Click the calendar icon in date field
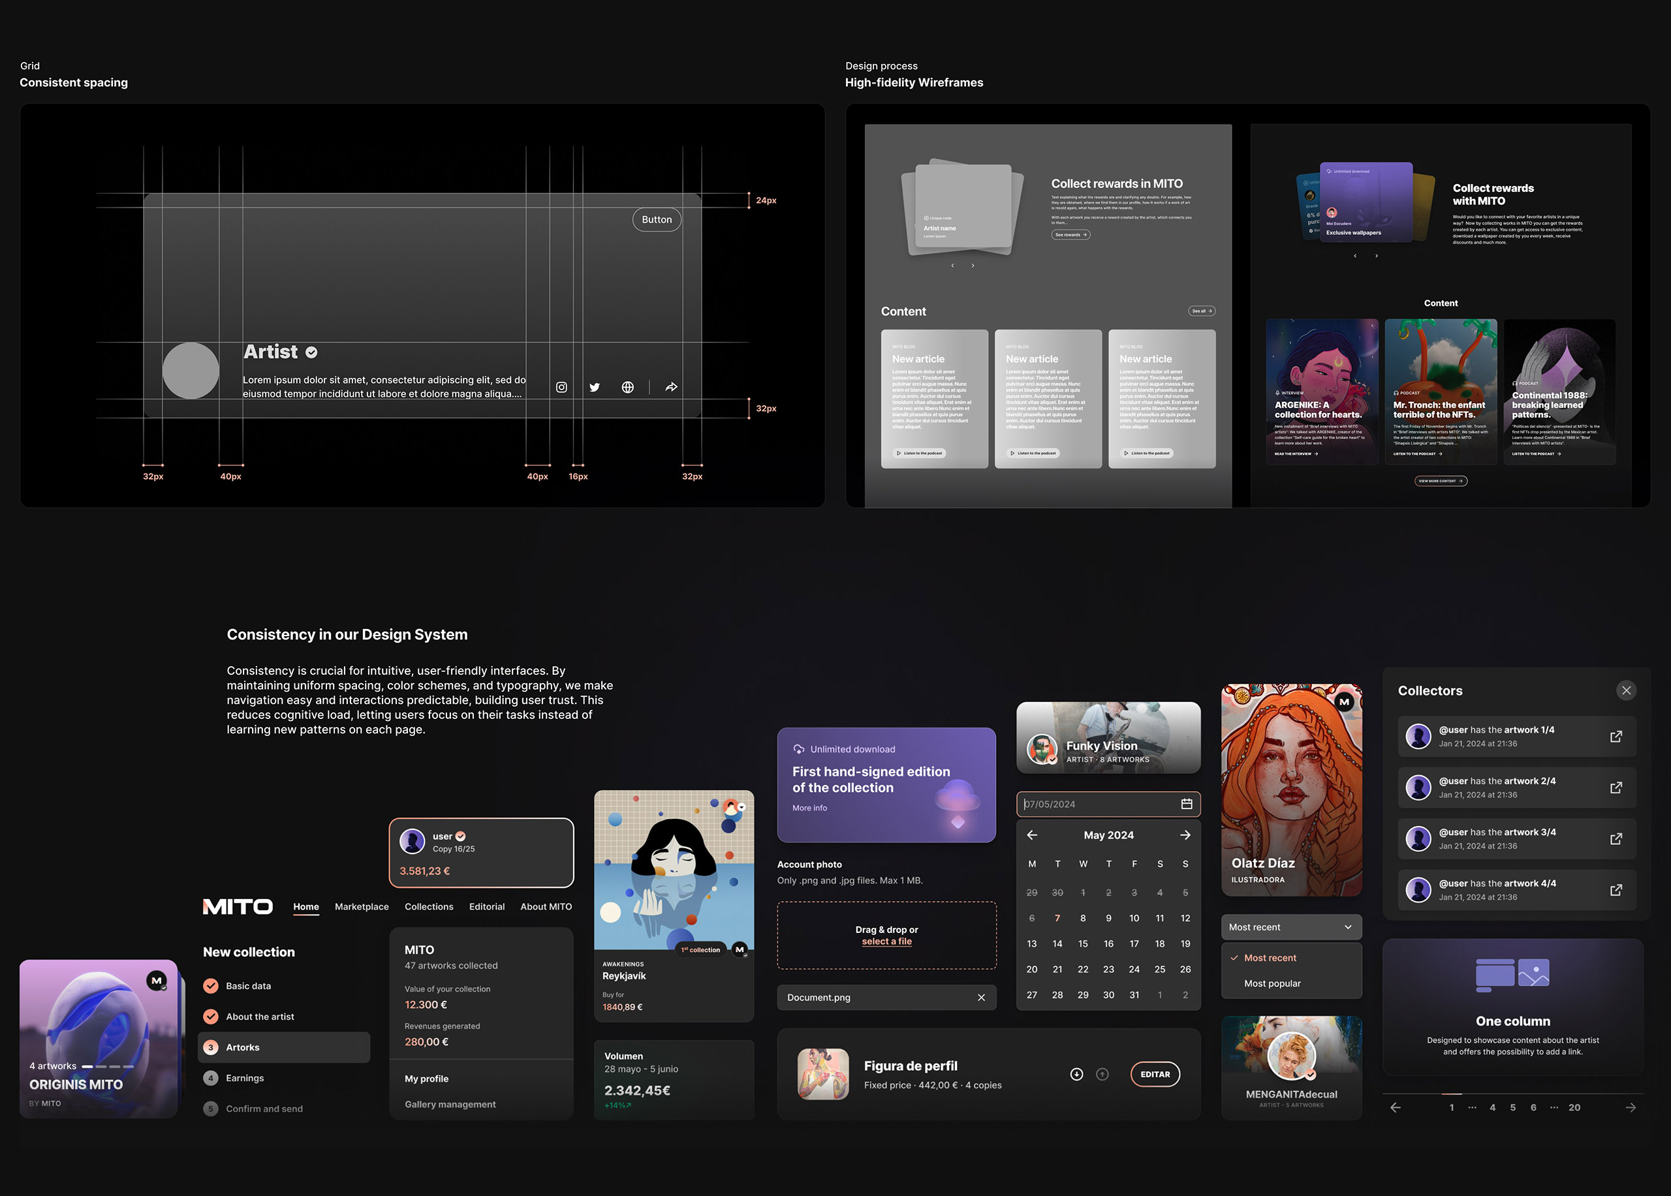The image size is (1671, 1196). point(1186,803)
